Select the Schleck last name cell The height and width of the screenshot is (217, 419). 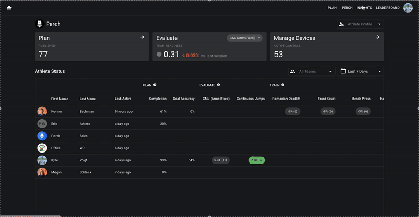[85, 172]
